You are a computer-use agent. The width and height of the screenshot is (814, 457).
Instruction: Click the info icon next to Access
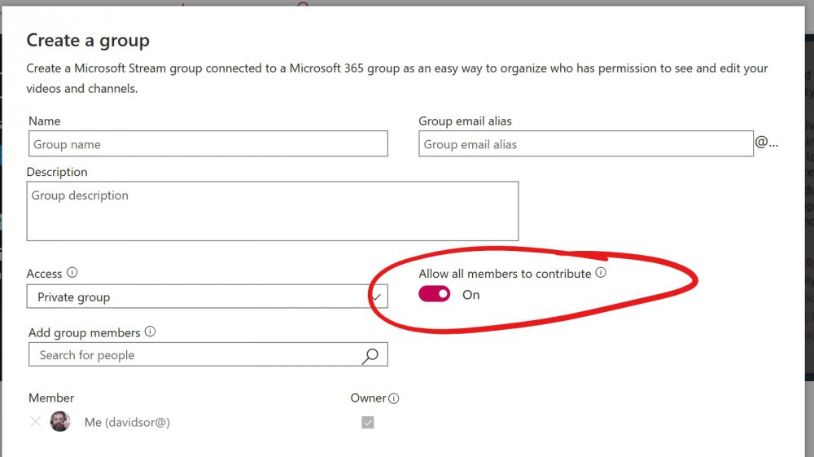tap(72, 273)
